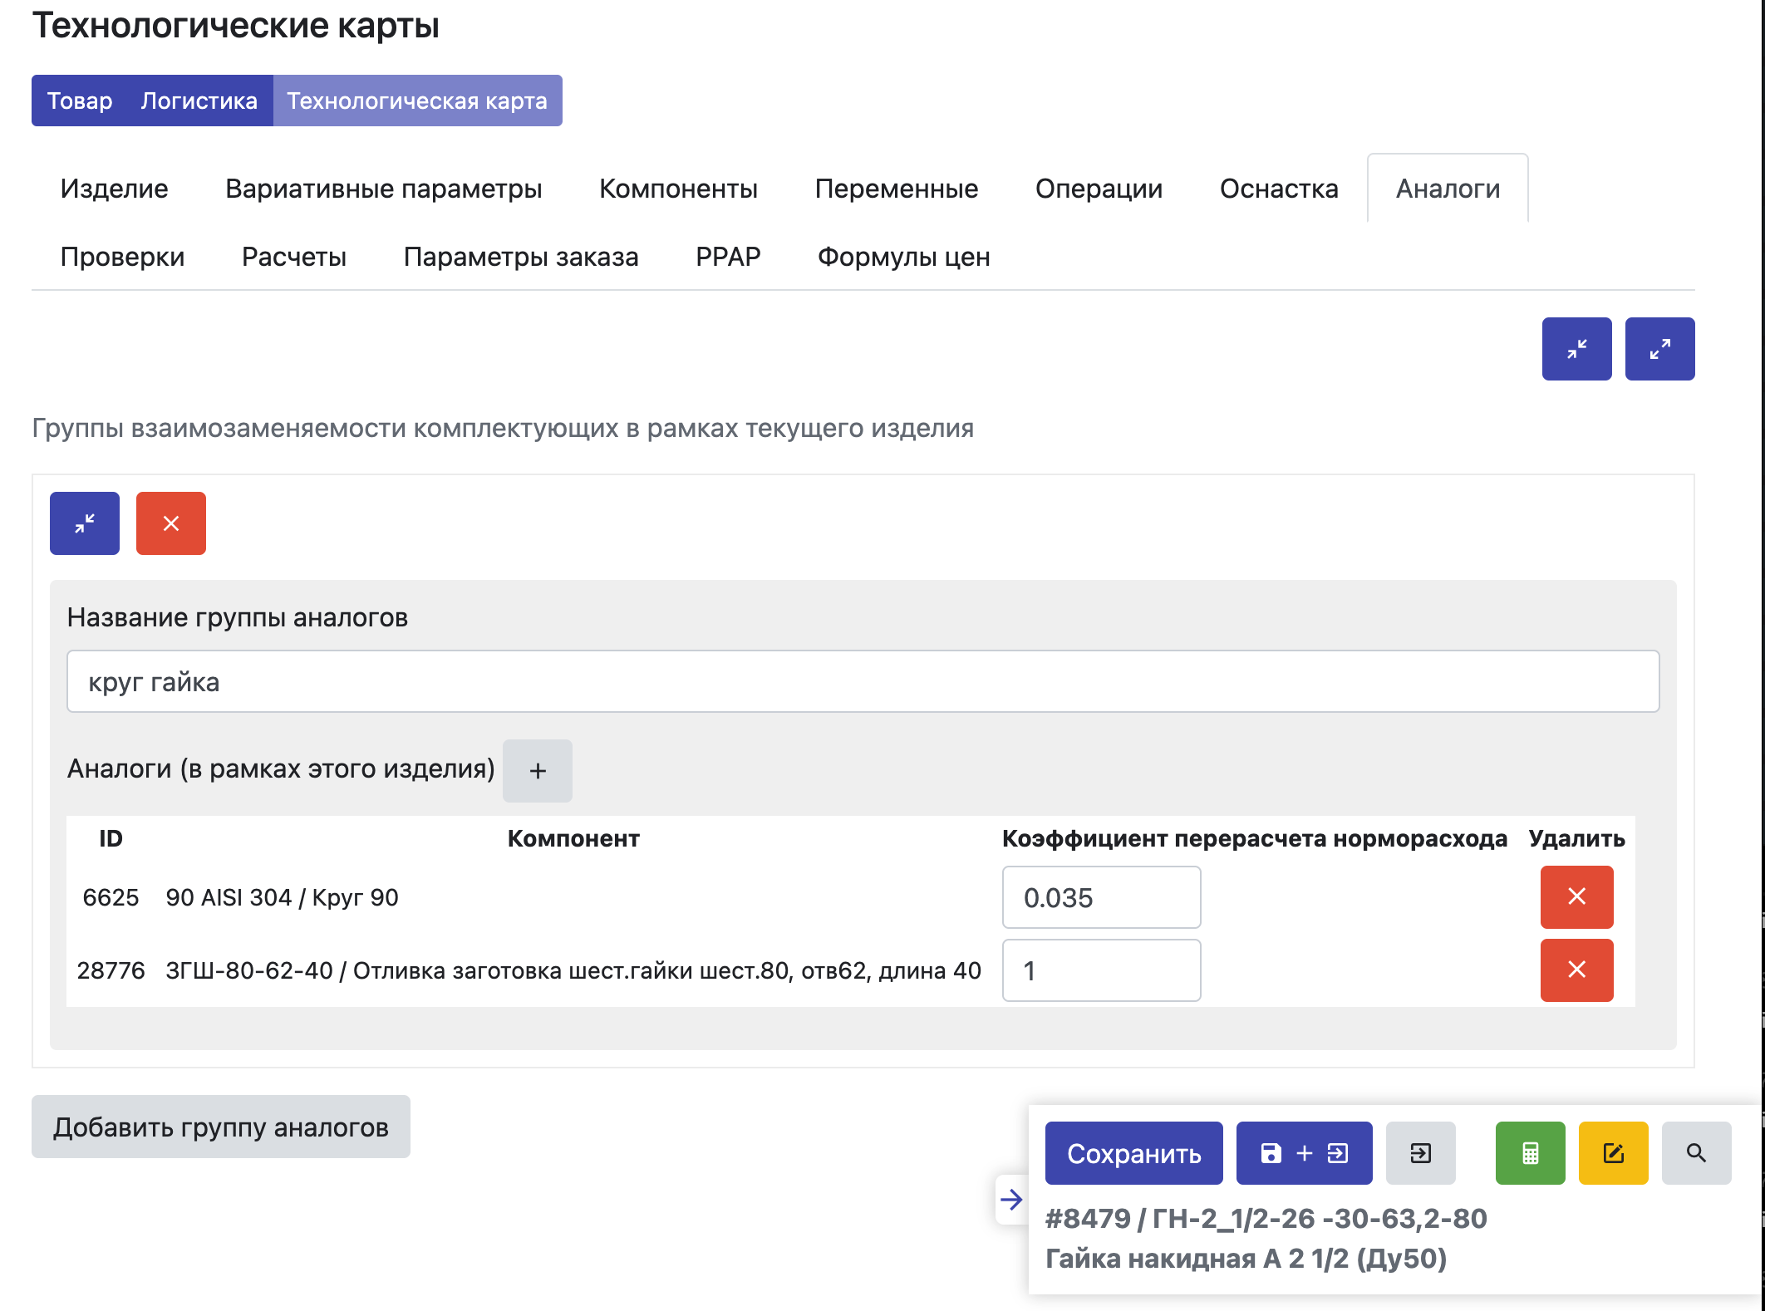Collapse the 'круг гайка' analog group

pyautogui.click(x=85, y=523)
